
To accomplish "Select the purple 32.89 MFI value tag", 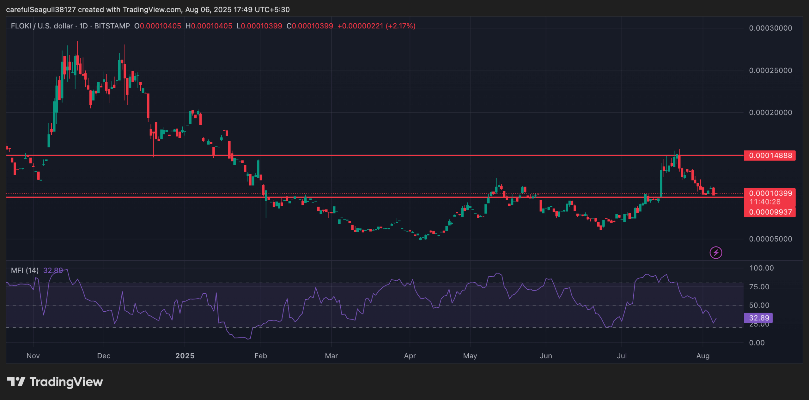I will [x=758, y=318].
